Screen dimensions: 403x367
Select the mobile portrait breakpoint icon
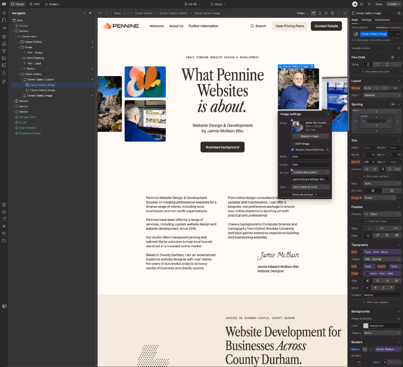(332, 13)
